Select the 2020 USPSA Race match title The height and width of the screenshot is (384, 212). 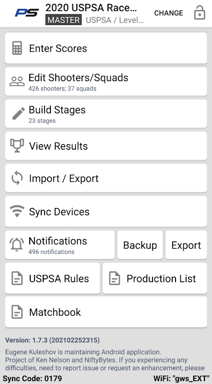91,8
